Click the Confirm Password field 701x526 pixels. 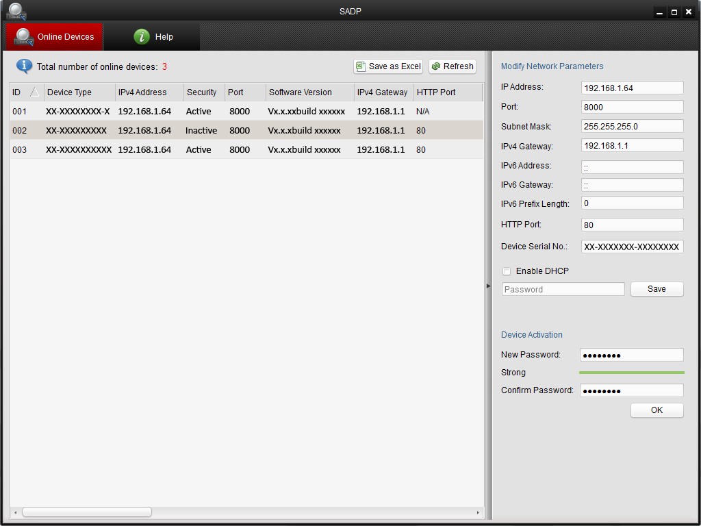coord(631,390)
